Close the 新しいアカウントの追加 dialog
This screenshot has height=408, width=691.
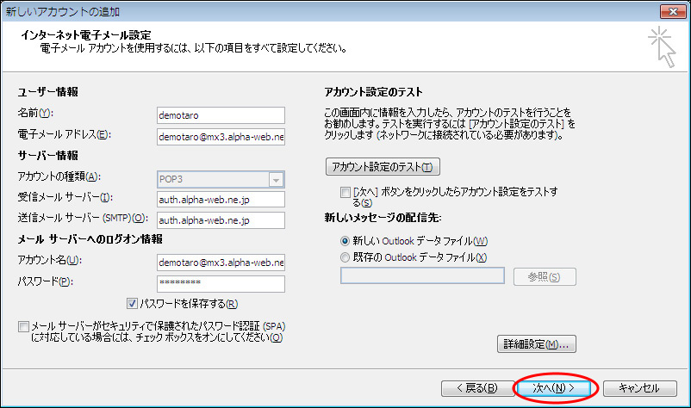673,11
